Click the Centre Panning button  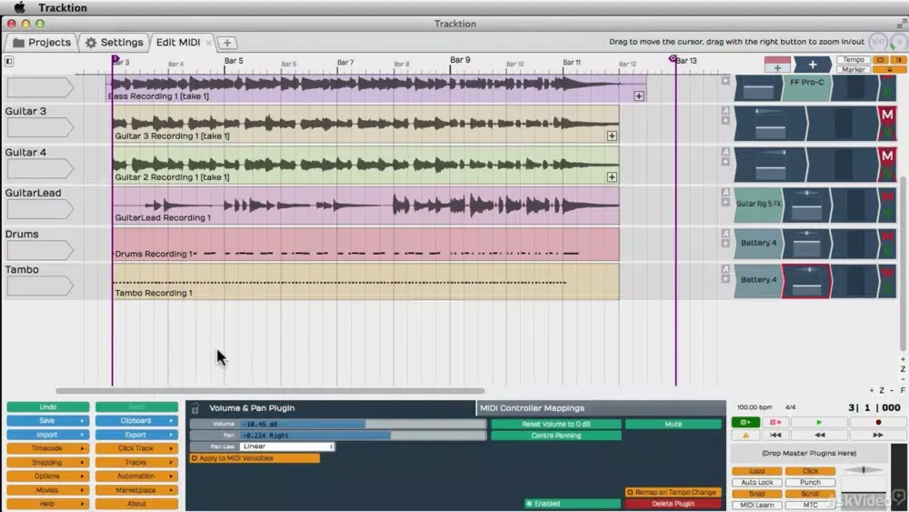556,436
